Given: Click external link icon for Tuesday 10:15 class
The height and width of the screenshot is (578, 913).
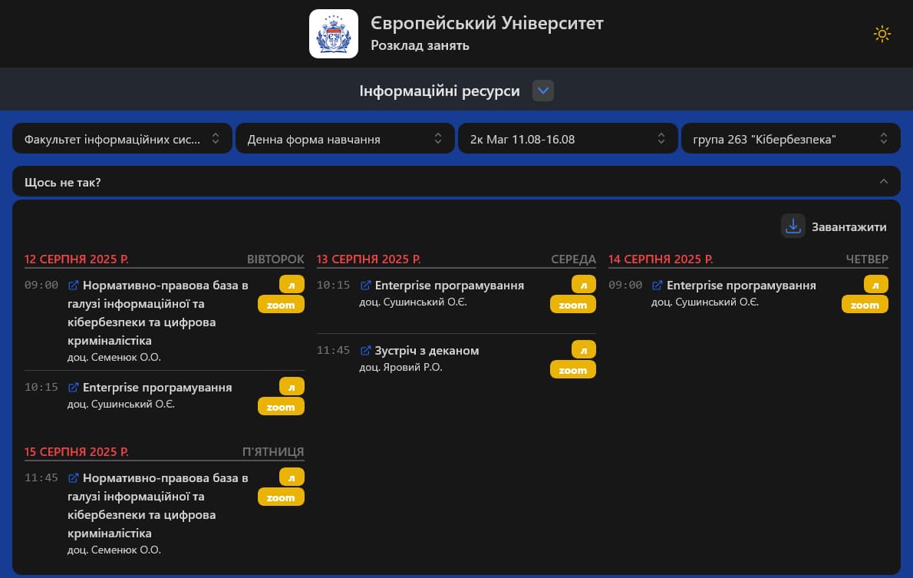Looking at the screenshot, I should pyautogui.click(x=74, y=388).
